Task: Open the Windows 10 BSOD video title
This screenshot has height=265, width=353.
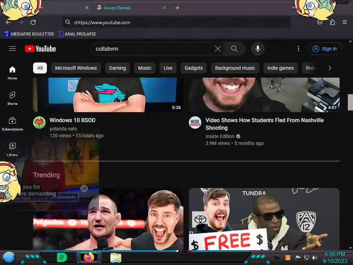Action: [x=72, y=120]
